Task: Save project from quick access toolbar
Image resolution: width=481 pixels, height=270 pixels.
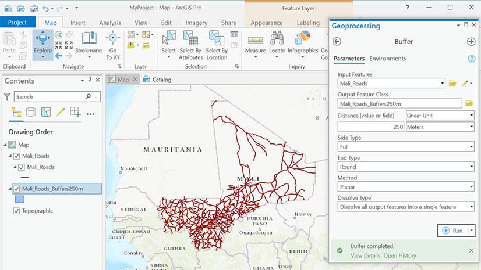Action: point(34,8)
